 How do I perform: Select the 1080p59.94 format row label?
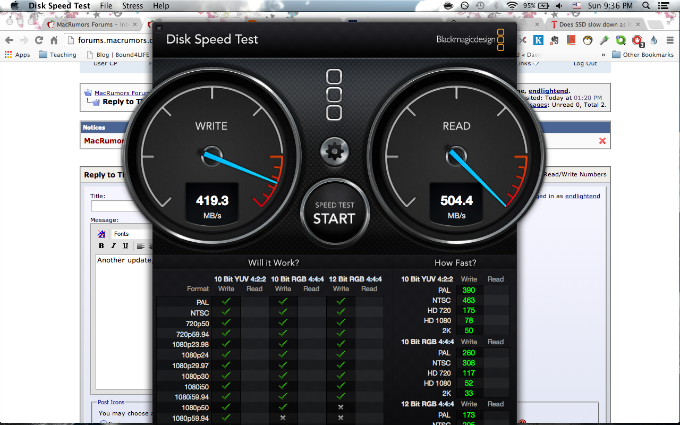(190, 418)
